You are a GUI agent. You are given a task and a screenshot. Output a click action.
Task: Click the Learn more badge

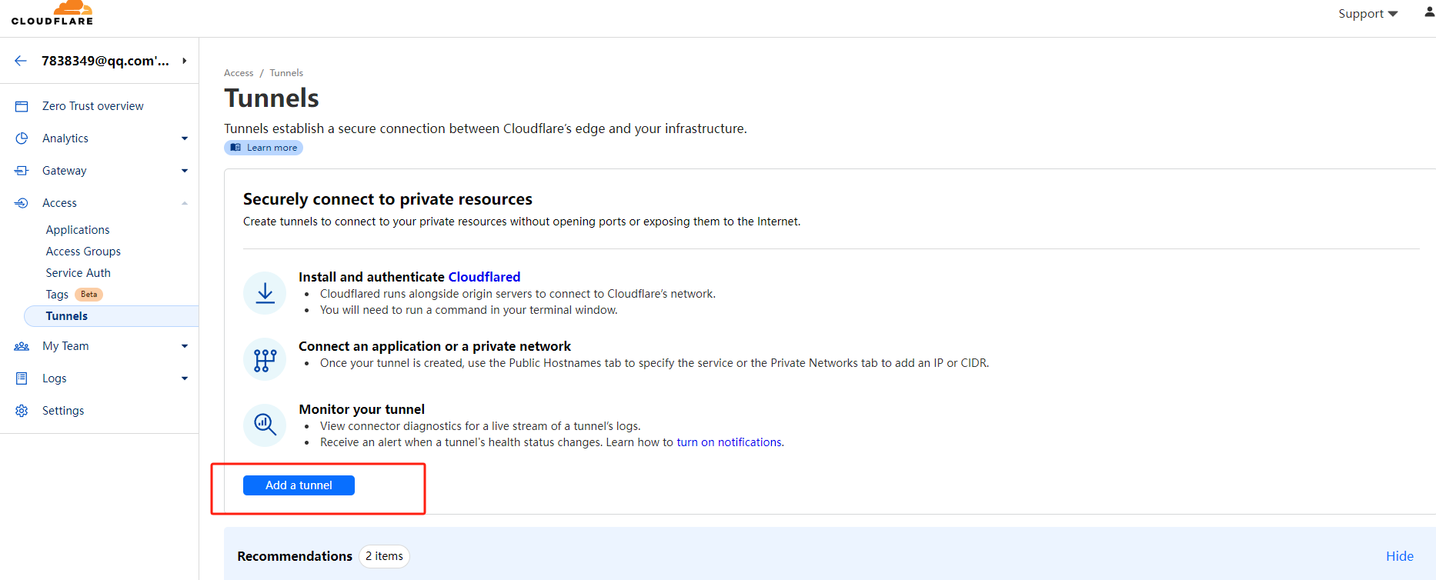point(263,148)
